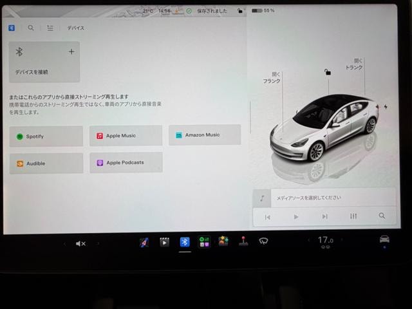Screen dimensions: 412x309
Task: Unmute the volume speaker icon
Action: tap(80, 244)
